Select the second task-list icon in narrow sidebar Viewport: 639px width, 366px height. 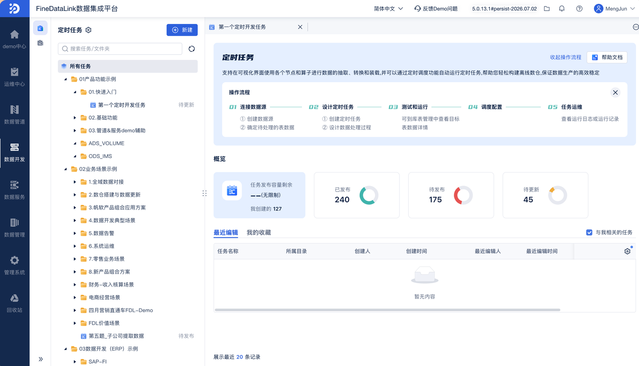(x=40, y=43)
